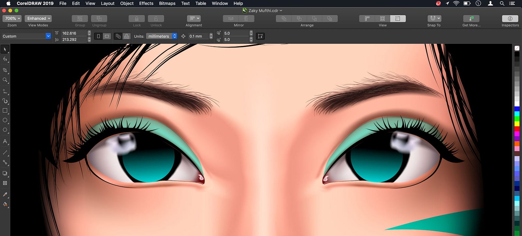Select the Pick tool in toolbox
The height and width of the screenshot is (236, 522).
[5, 49]
